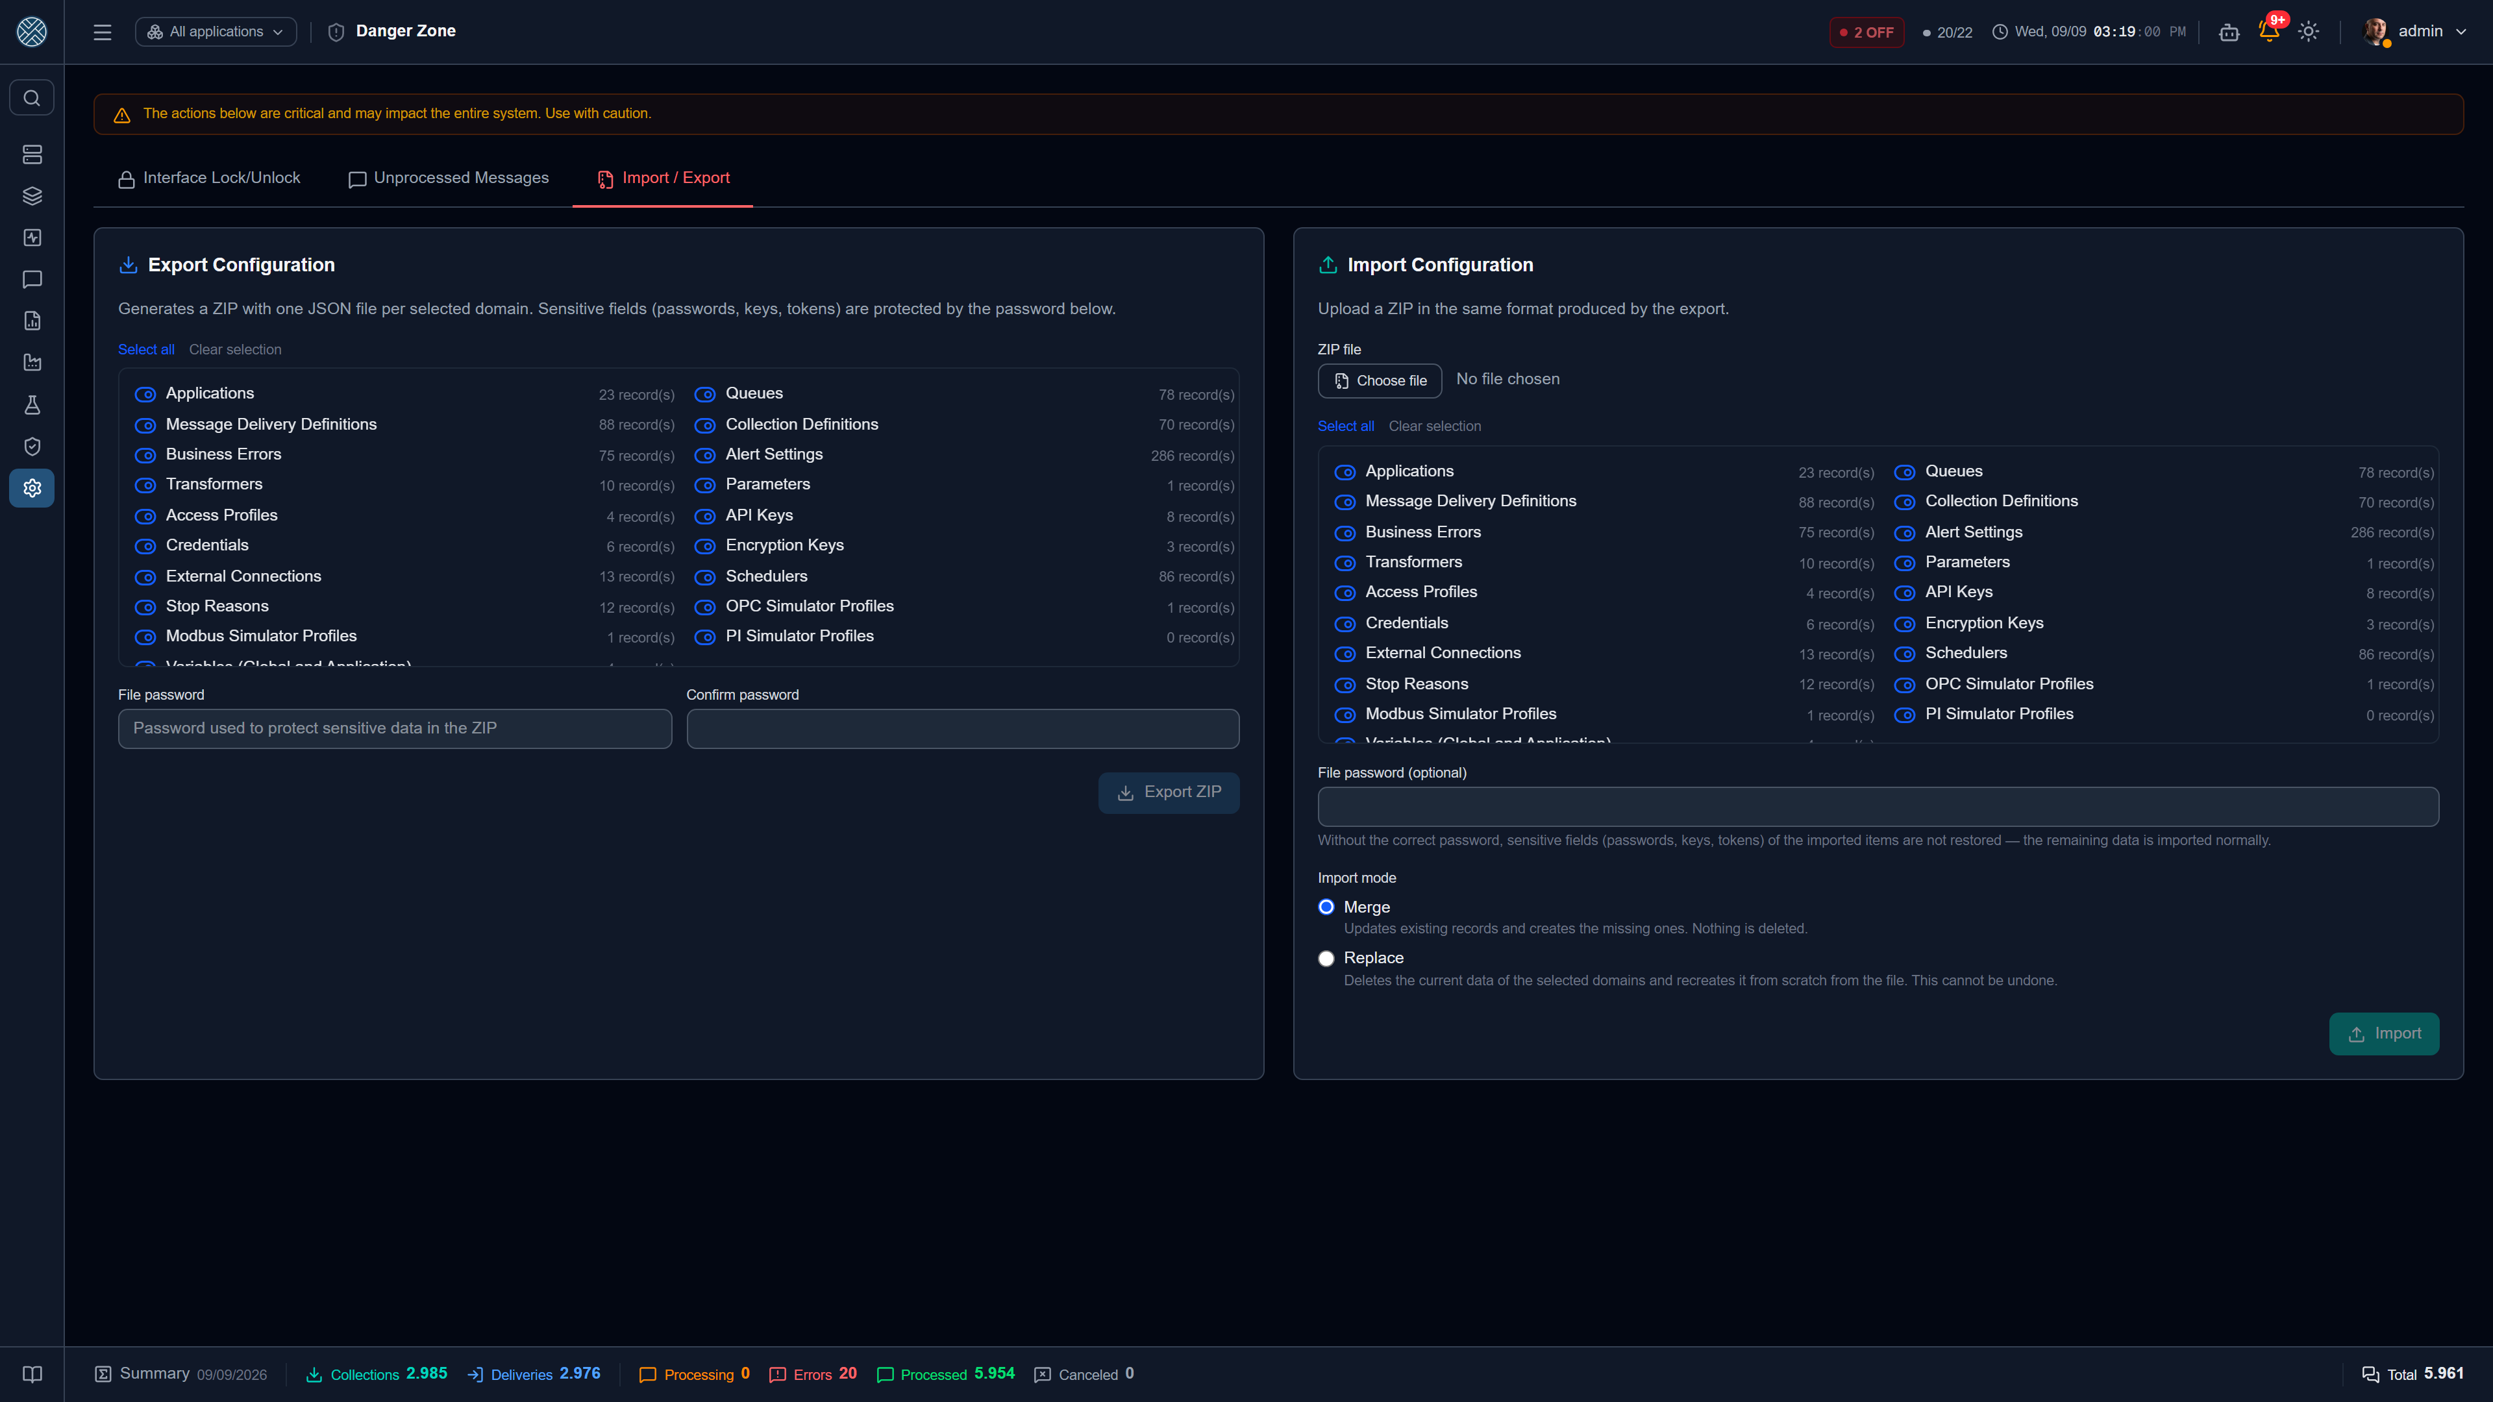
Task: Open the book documentation icon
Action: (x=32, y=1374)
